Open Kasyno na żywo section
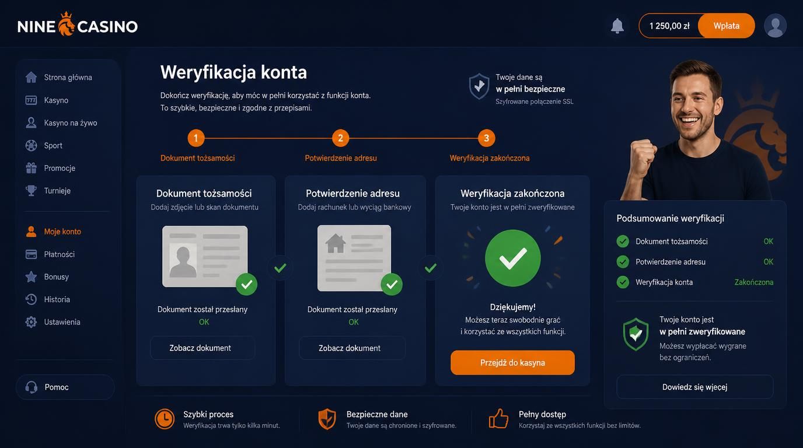803x448 pixels. pos(71,123)
